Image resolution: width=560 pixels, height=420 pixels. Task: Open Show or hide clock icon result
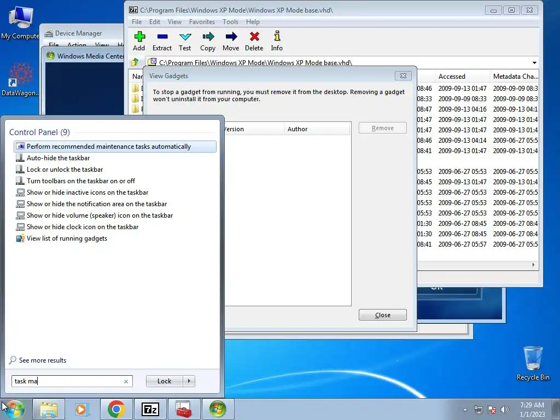tap(115, 227)
